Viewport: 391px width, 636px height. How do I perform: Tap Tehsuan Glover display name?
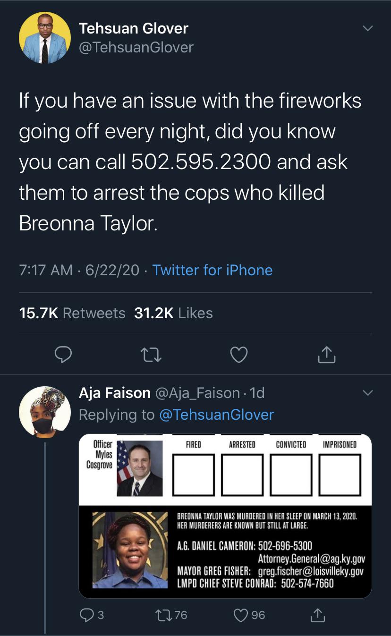click(x=134, y=28)
